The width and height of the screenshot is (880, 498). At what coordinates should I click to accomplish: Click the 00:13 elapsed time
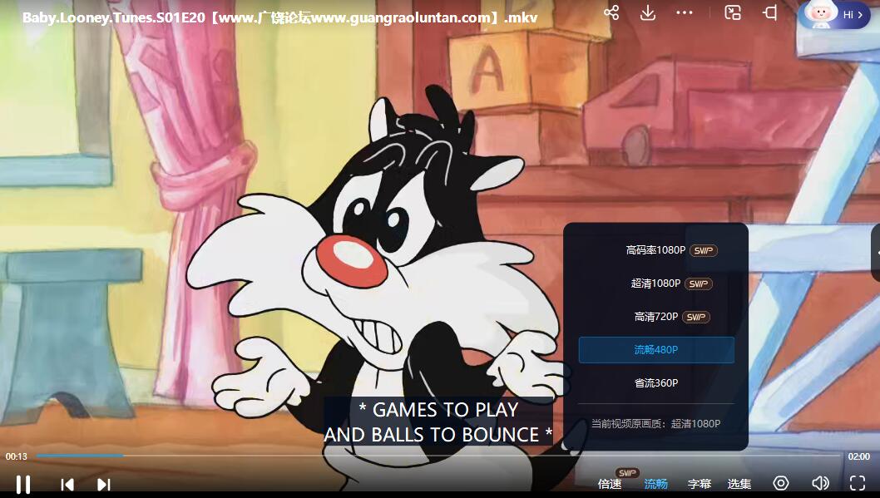pyautogui.click(x=17, y=456)
